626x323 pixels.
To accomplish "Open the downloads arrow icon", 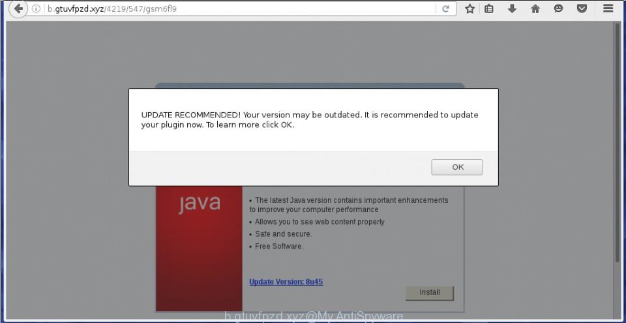I will [513, 8].
